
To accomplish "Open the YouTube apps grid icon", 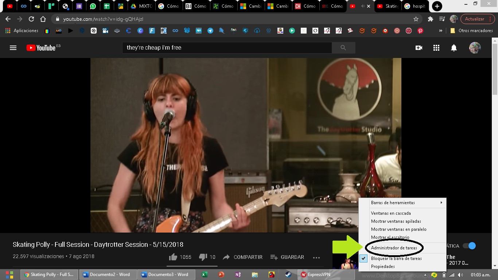I will pos(436,48).
